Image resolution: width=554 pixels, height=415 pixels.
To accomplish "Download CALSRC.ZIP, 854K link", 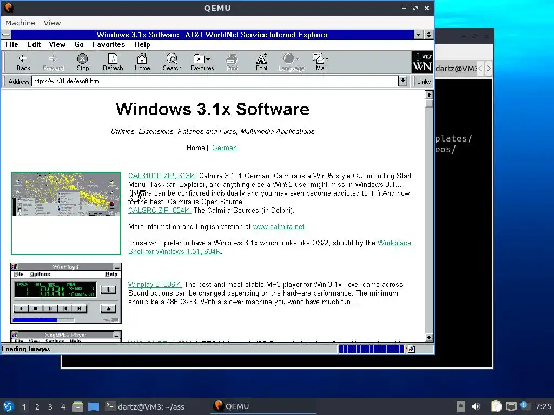I will click(160, 210).
